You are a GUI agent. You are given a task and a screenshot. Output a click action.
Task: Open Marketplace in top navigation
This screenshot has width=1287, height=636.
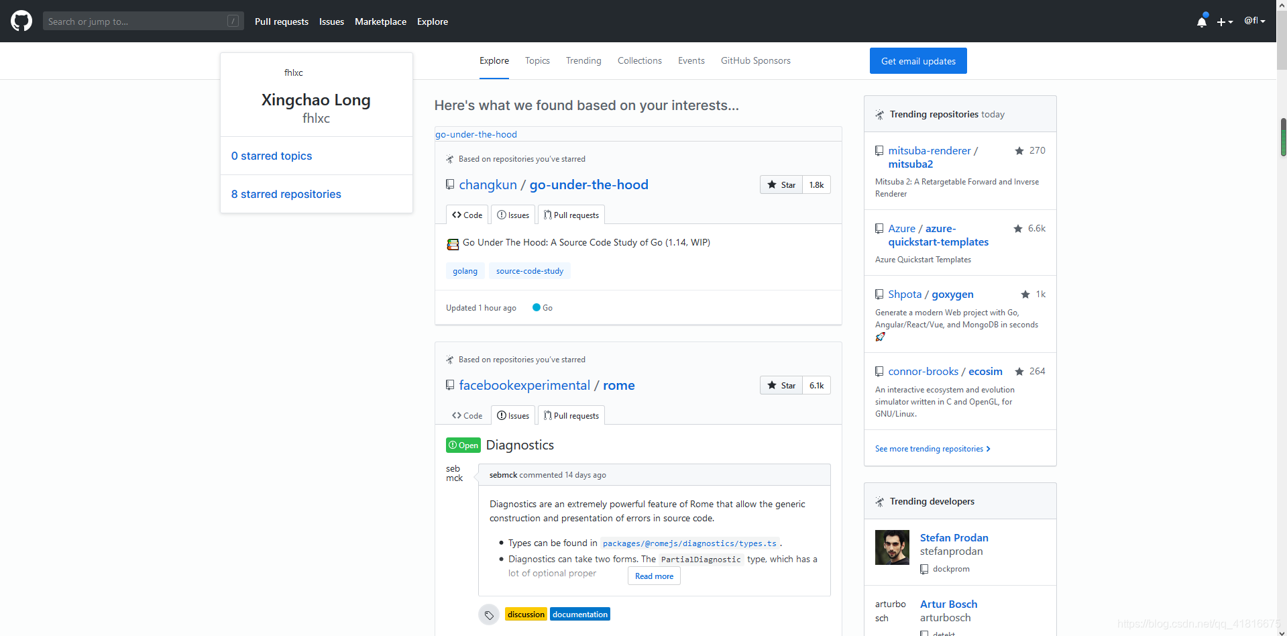pyautogui.click(x=380, y=21)
